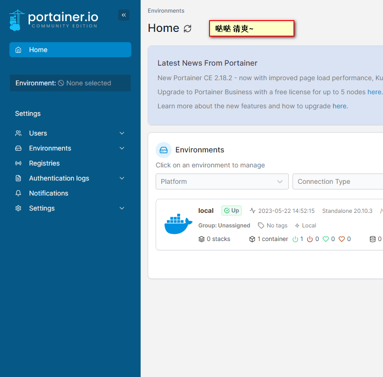Image resolution: width=383 pixels, height=377 pixels.
Task: Click the running containers power icon
Action: tap(295, 239)
